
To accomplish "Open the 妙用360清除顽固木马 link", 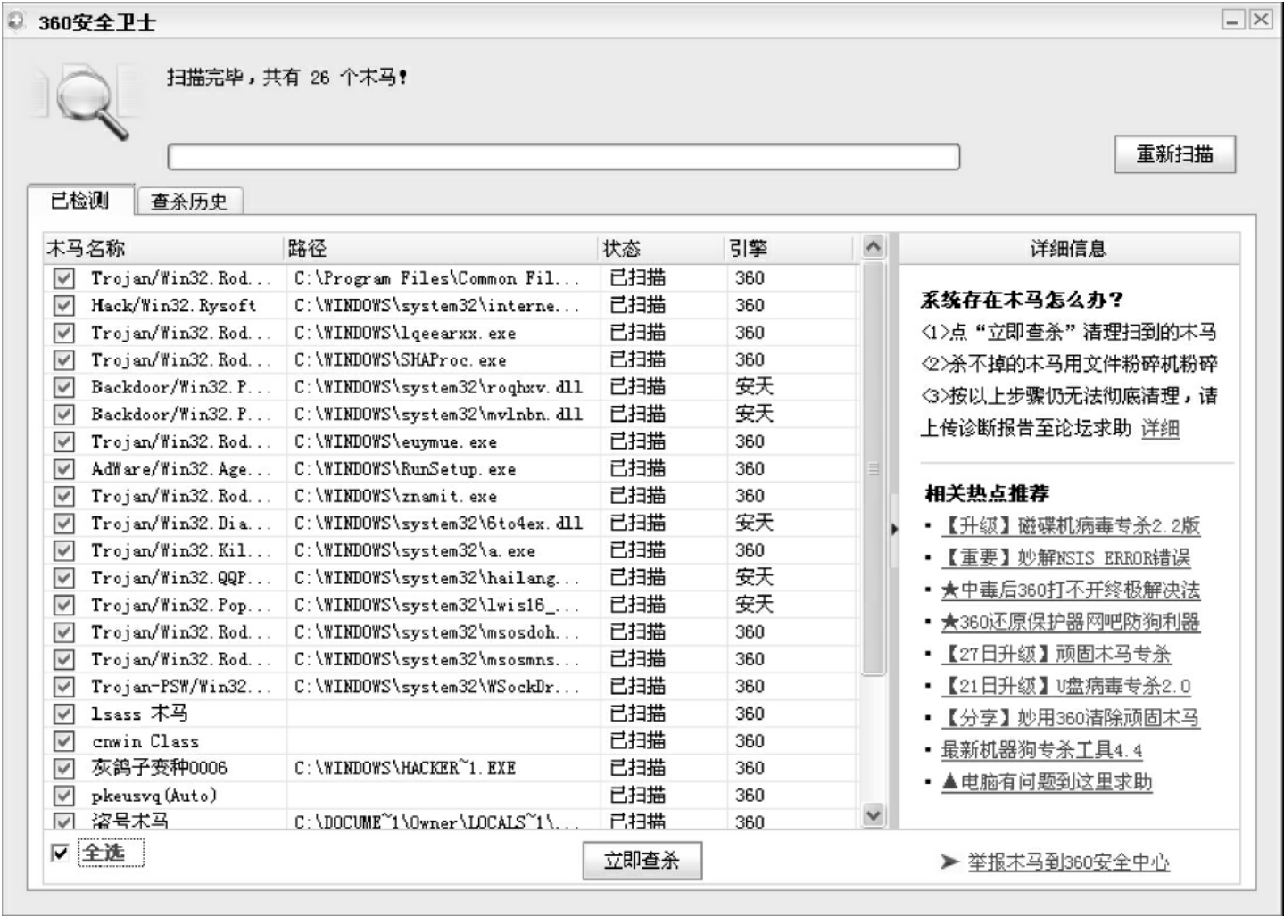I will [x=1071, y=718].
